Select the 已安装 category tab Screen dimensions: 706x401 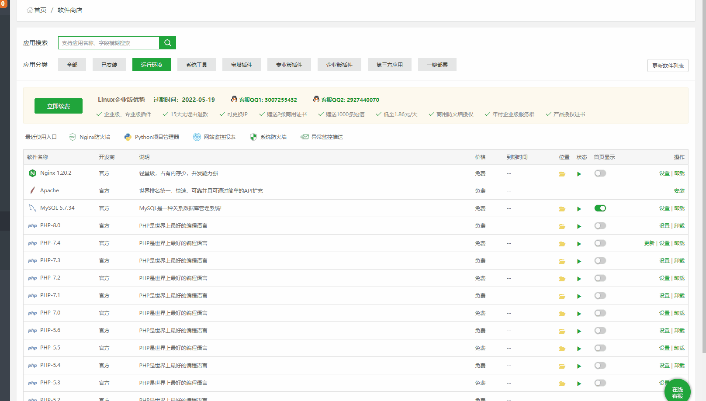(x=109, y=65)
